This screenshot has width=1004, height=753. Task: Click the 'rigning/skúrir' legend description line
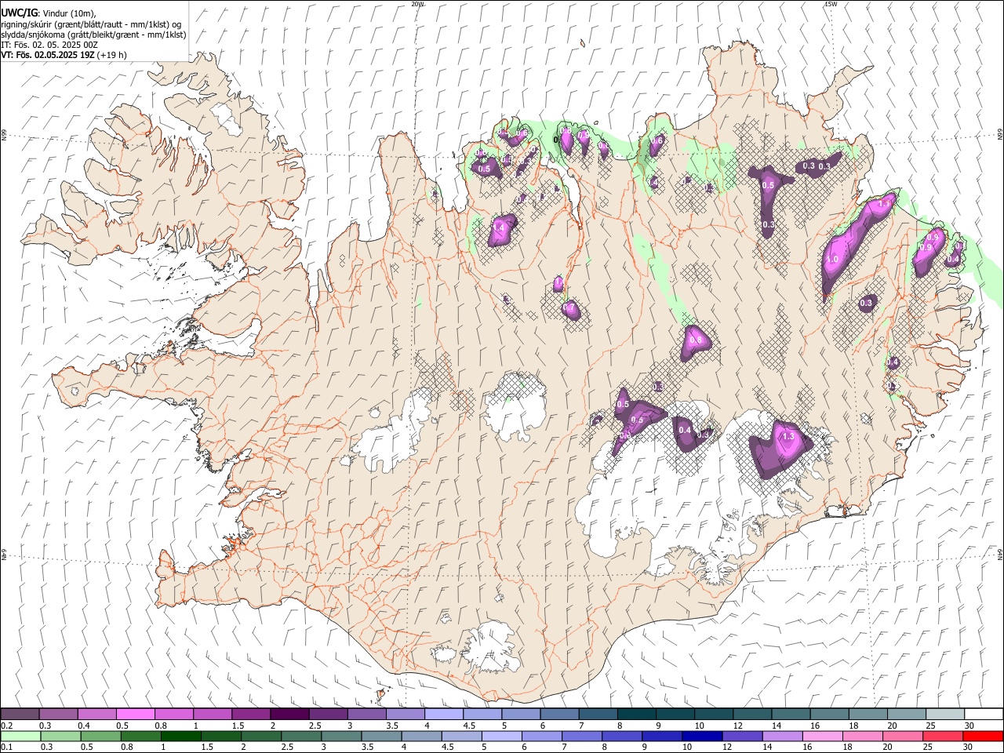(91, 24)
